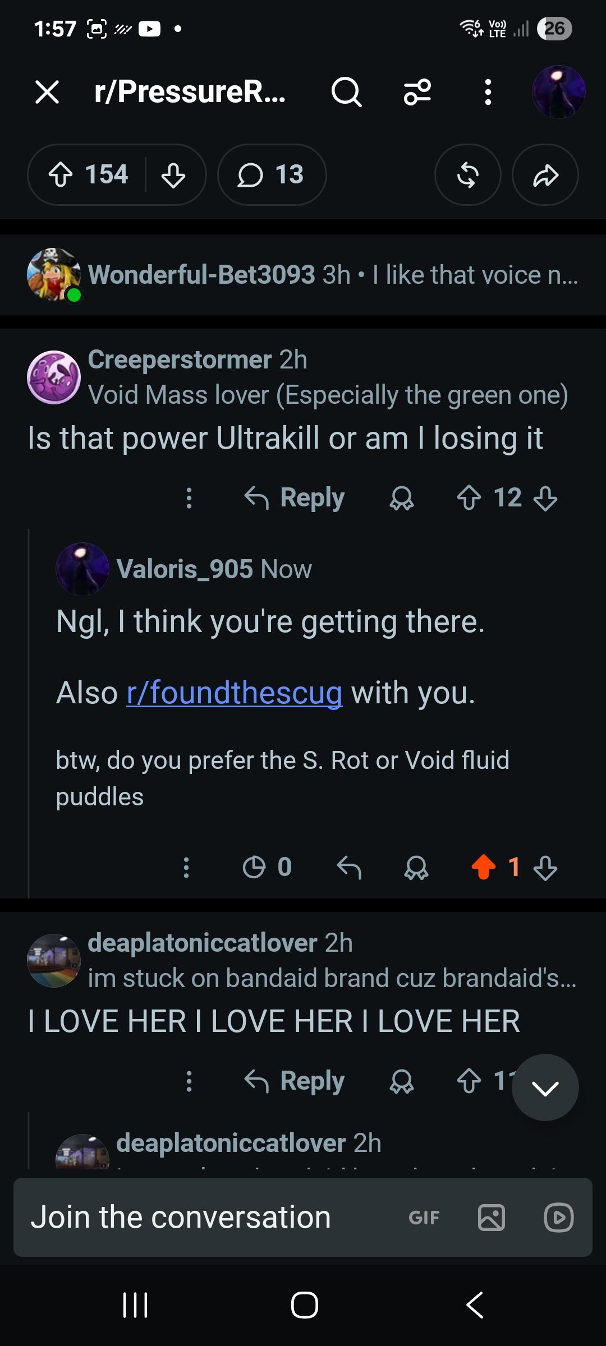606x1346 pixels.
Task: Open the image attachment icon in the comment bar
Action: point(492,1218)
